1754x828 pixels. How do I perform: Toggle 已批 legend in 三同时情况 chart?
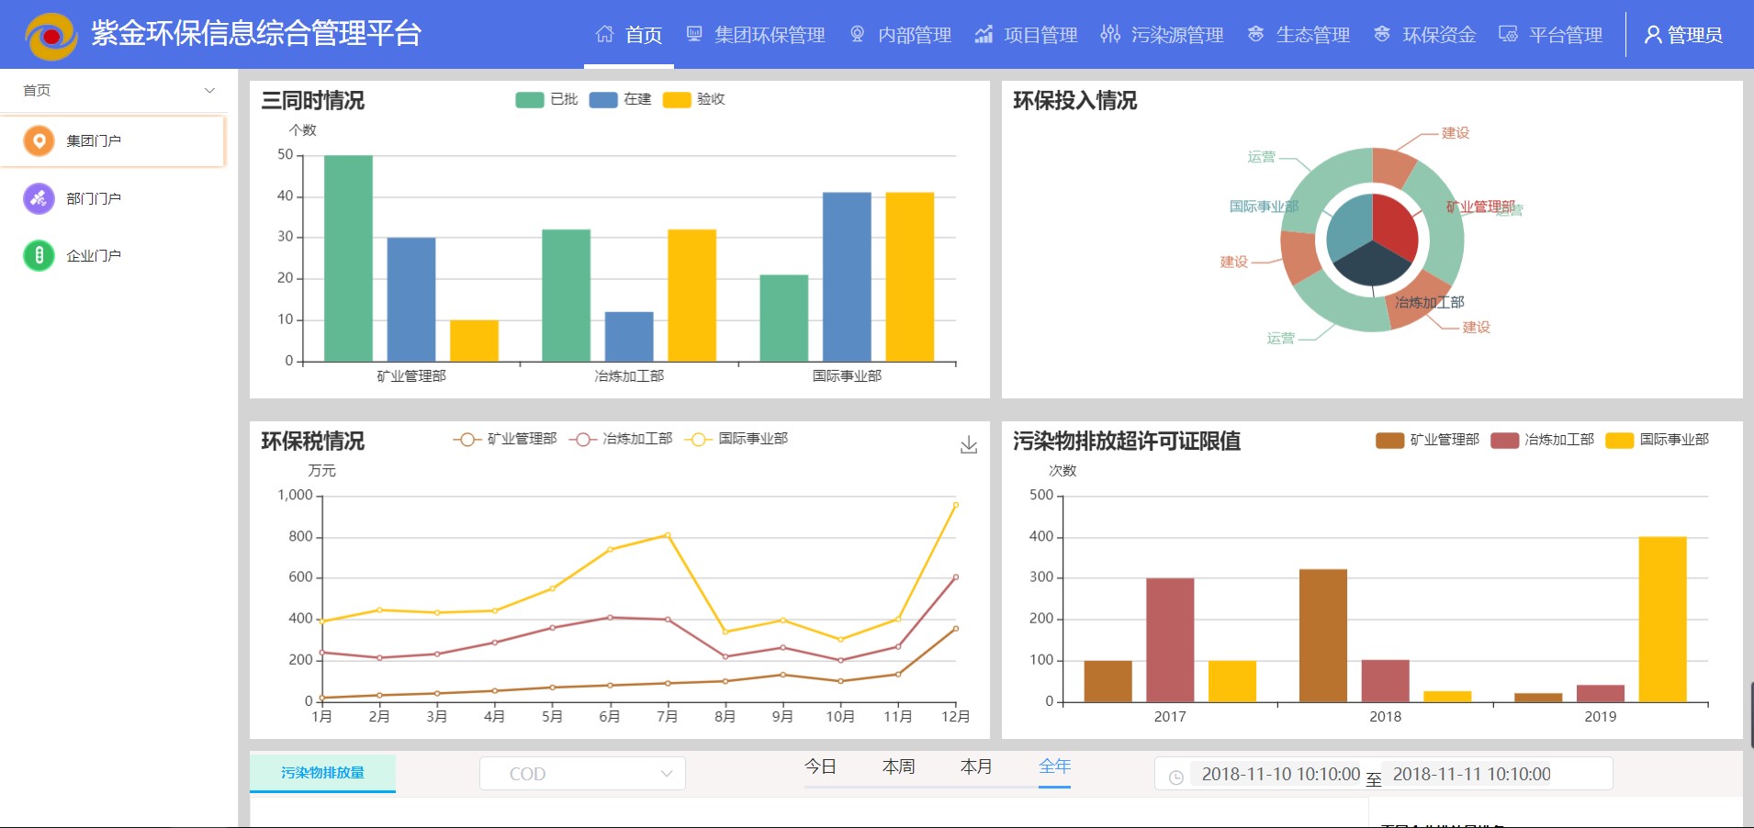click(x=546, y=99)
